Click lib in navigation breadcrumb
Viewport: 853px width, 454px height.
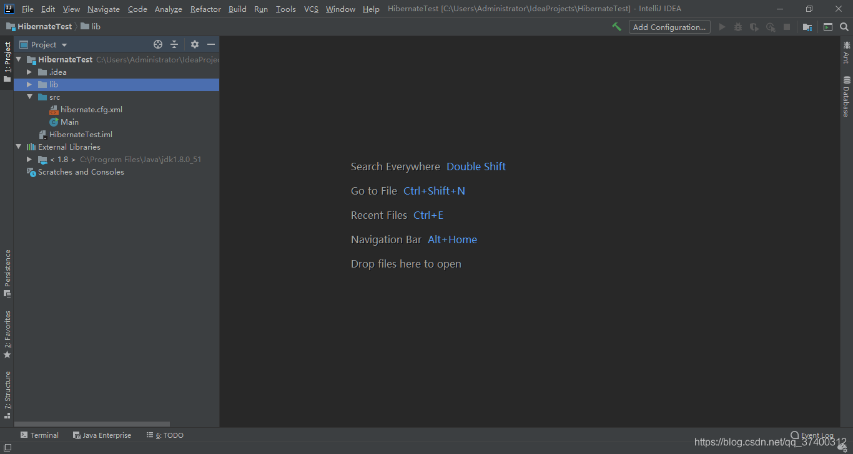click(96, 27)
